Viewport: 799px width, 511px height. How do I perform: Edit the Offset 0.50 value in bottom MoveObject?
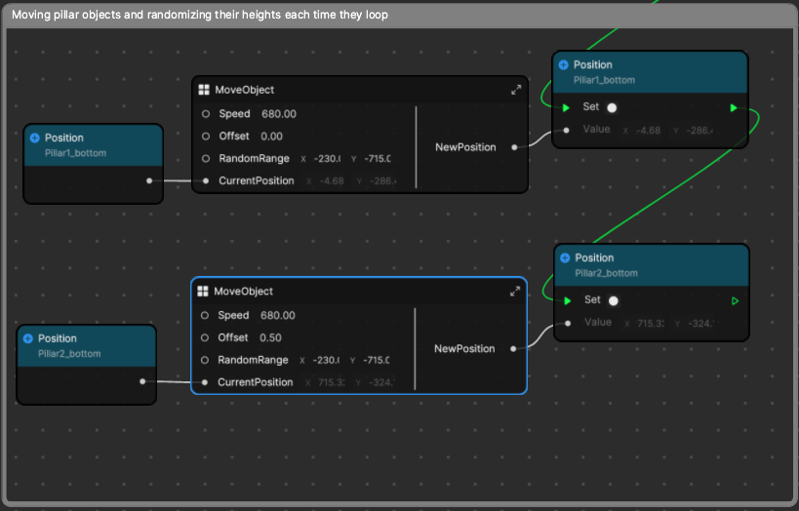(271, 337)
